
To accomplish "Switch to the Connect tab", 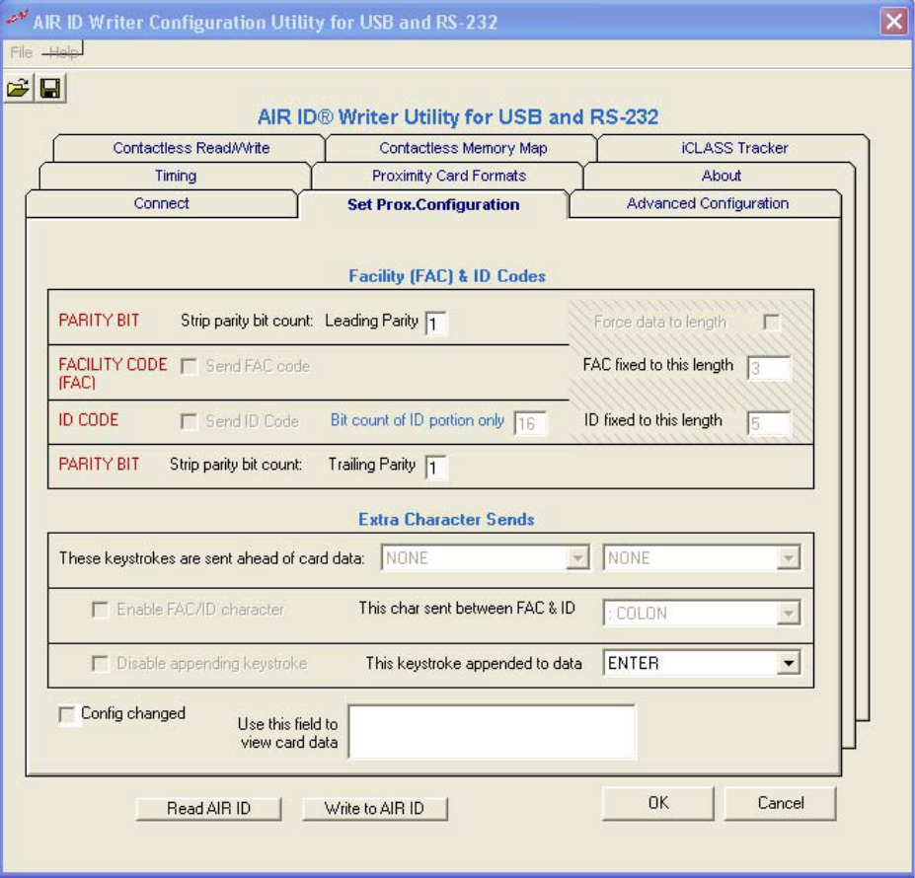I will click(x=162, y=203).
